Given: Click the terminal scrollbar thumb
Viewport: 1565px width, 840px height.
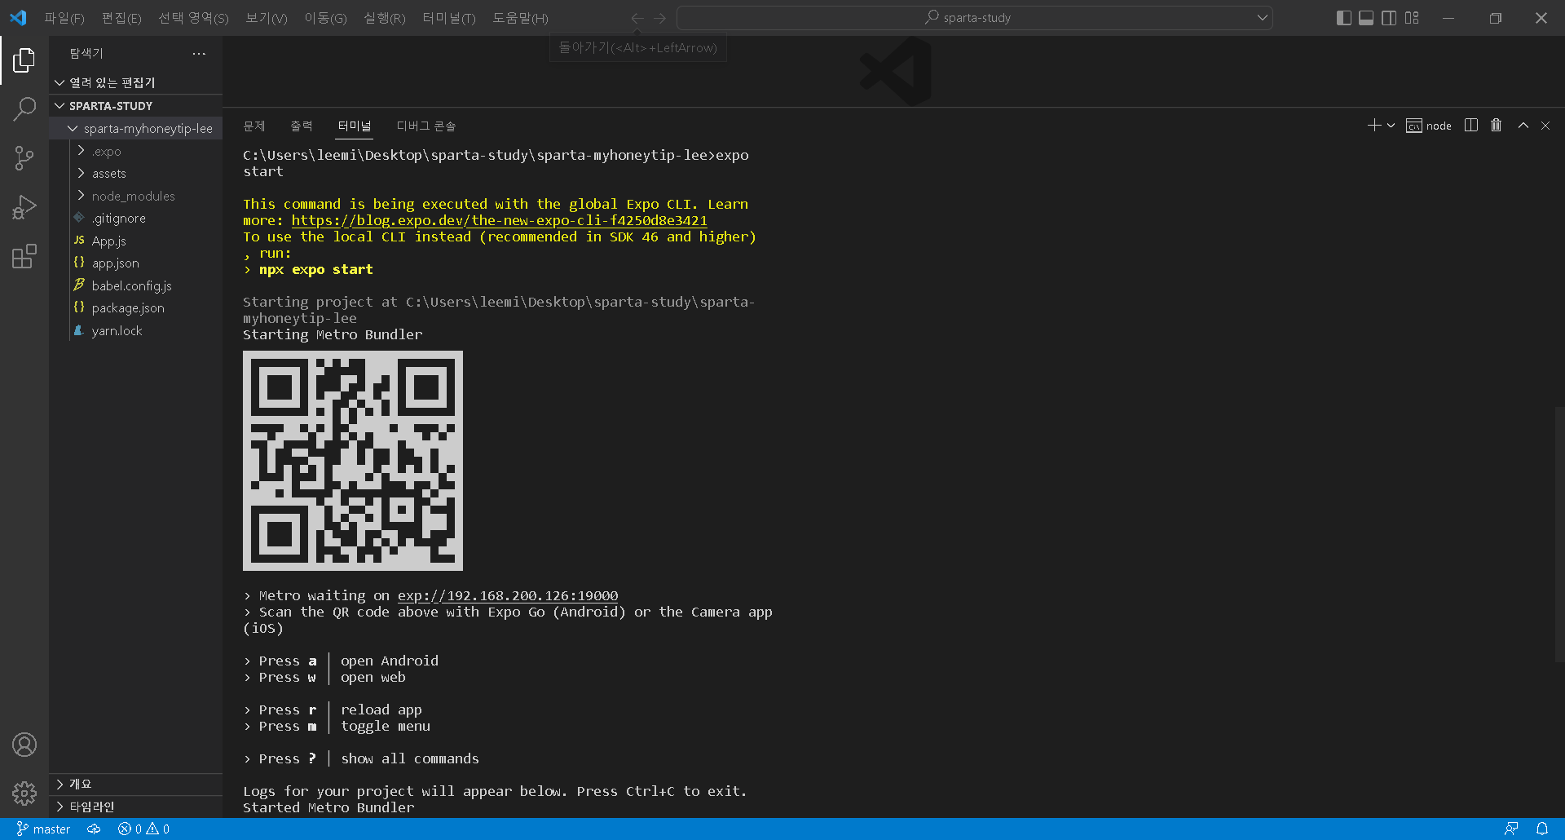Looking at the screenshot, I should point(1560,534).
